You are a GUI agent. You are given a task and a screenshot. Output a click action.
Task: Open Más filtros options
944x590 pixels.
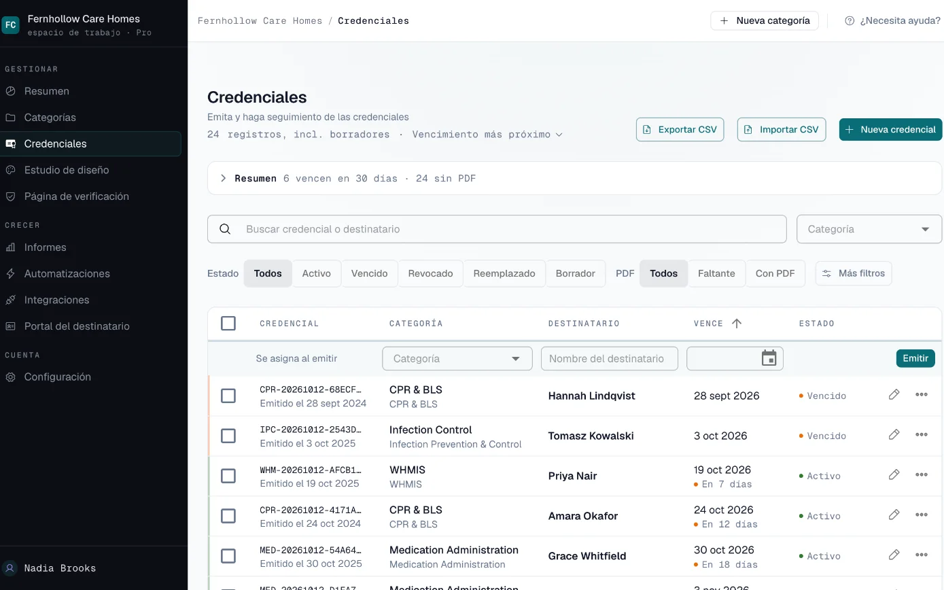tap(854, 273)
